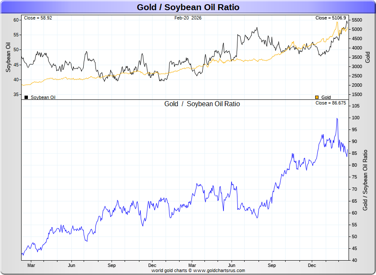The height and width of the screenshot is (275, 376).
Task: Click the vertical ratio axis title on right
Action: coord(365,180)
